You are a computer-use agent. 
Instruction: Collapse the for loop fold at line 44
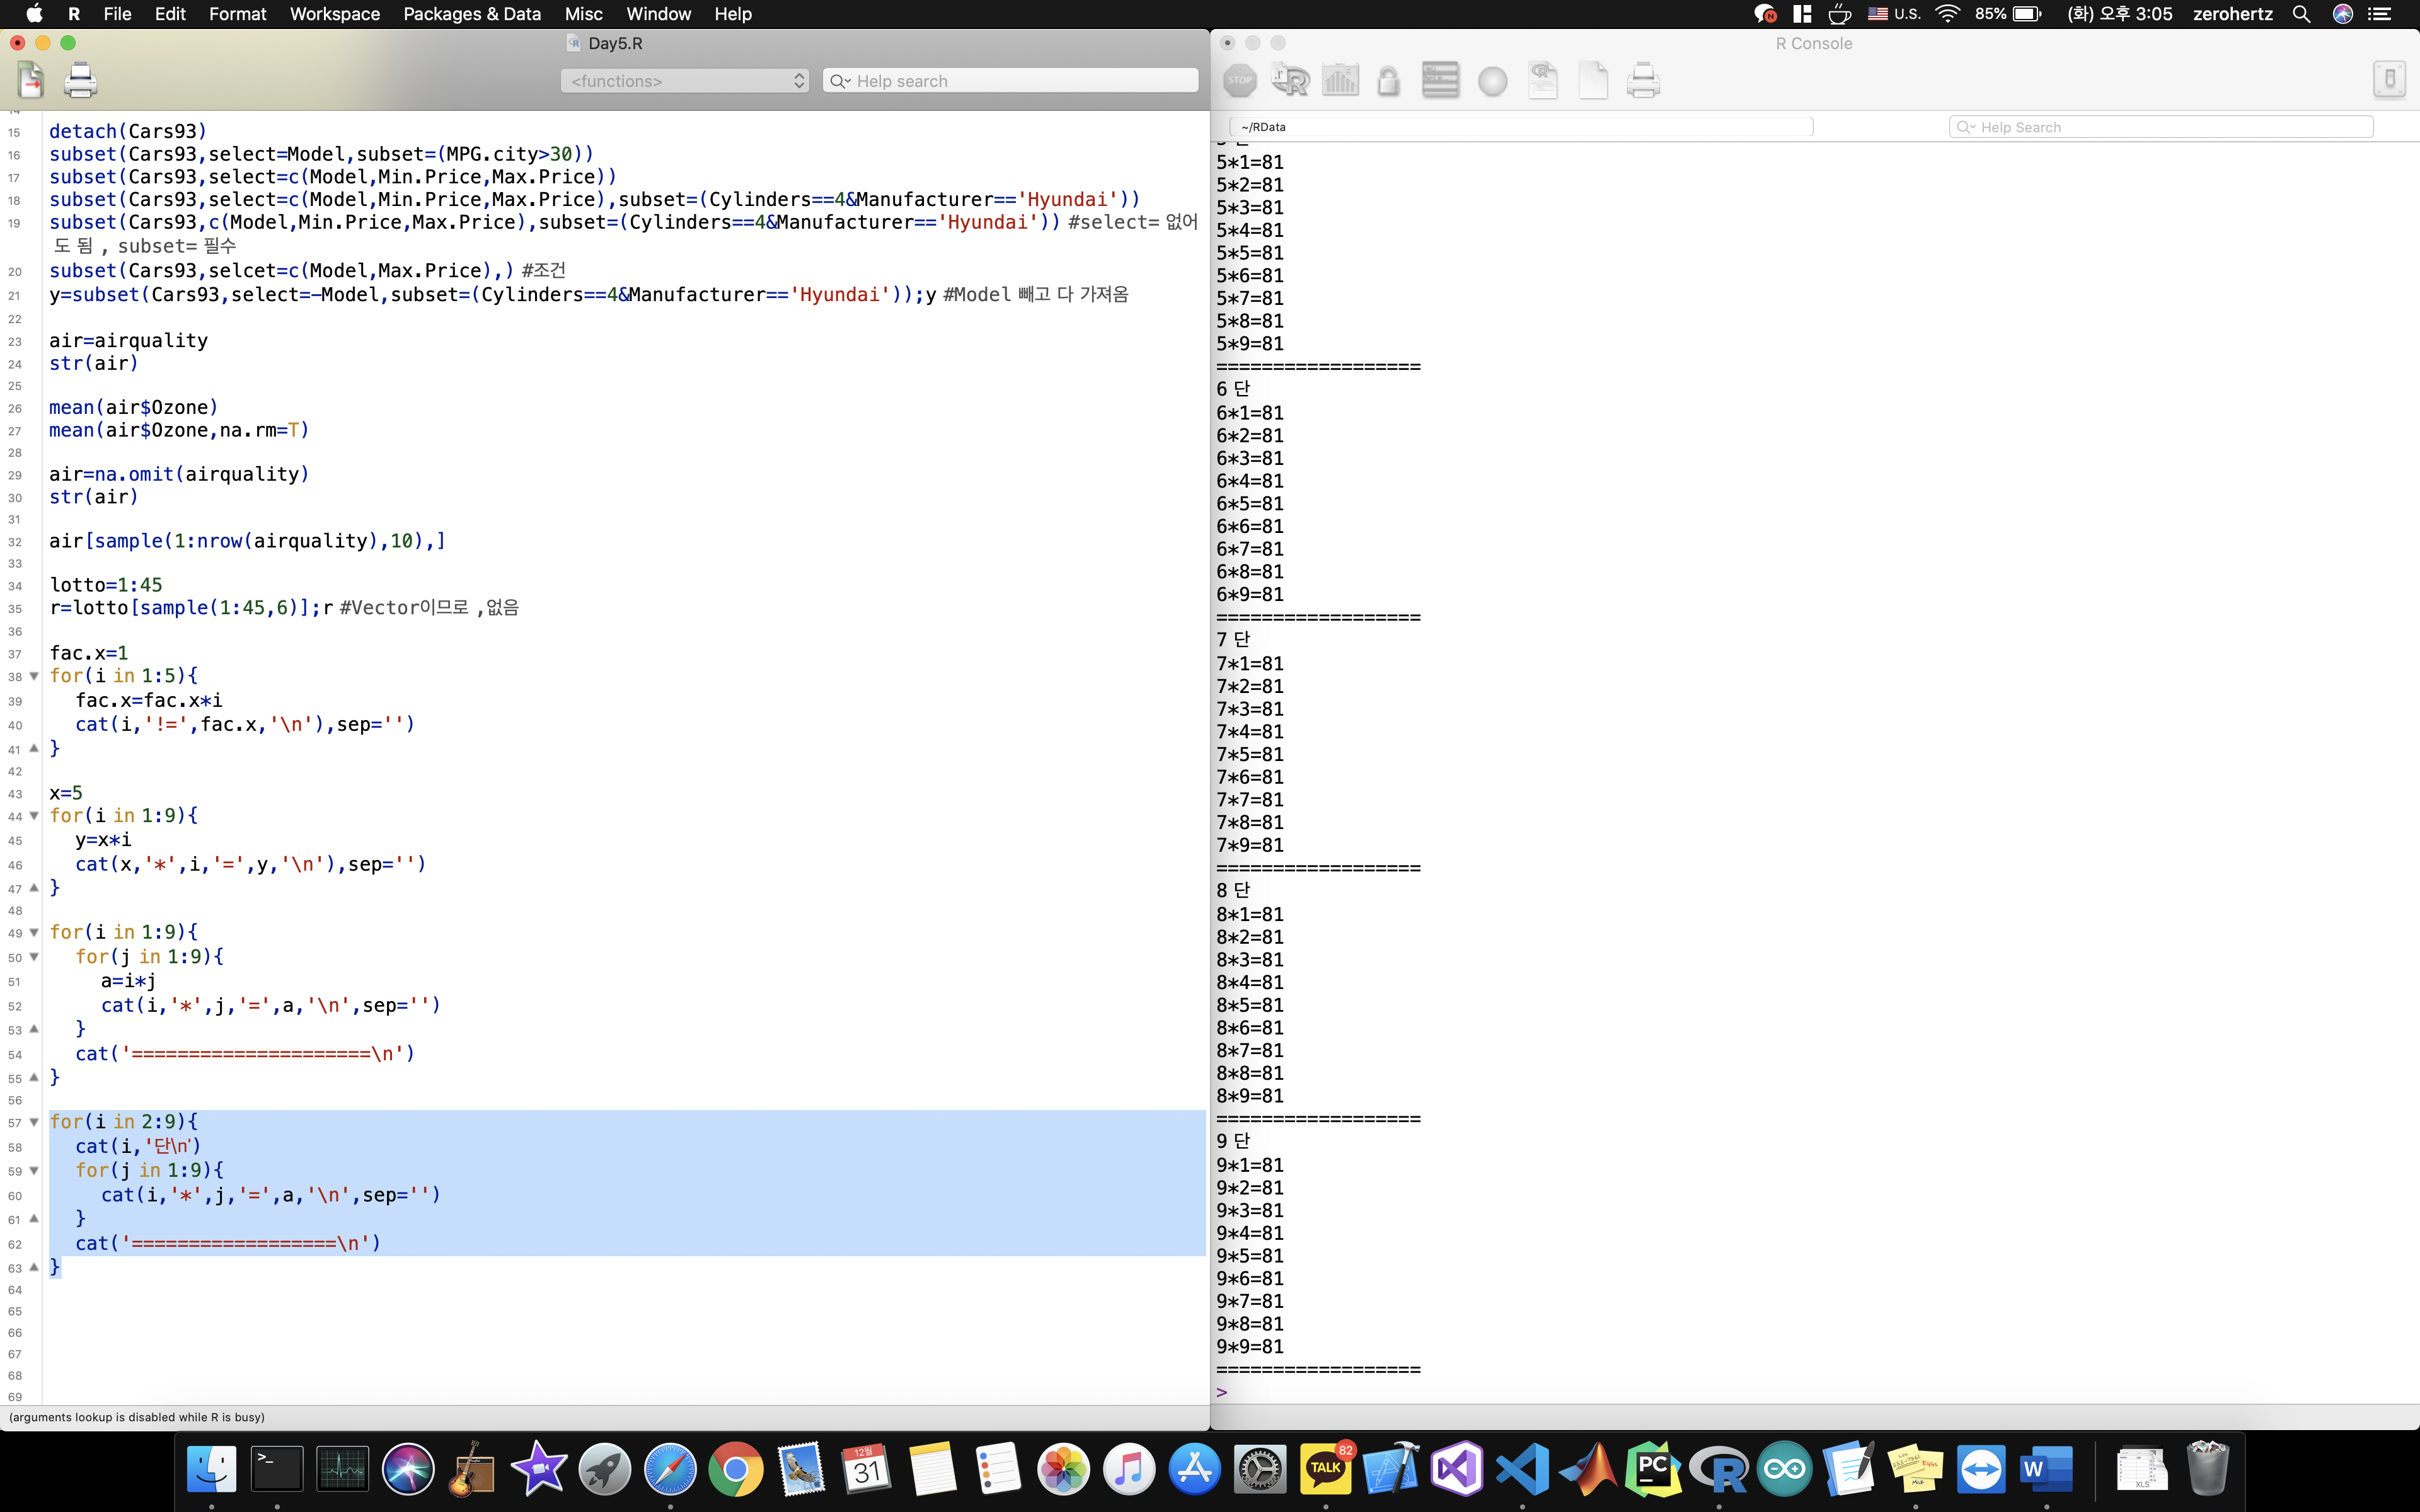click(x=34, y=816)
